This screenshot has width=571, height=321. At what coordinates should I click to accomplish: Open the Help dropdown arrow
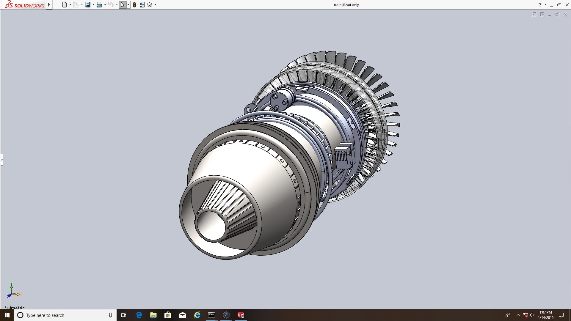pyautogui.click(x=545, y=5)
